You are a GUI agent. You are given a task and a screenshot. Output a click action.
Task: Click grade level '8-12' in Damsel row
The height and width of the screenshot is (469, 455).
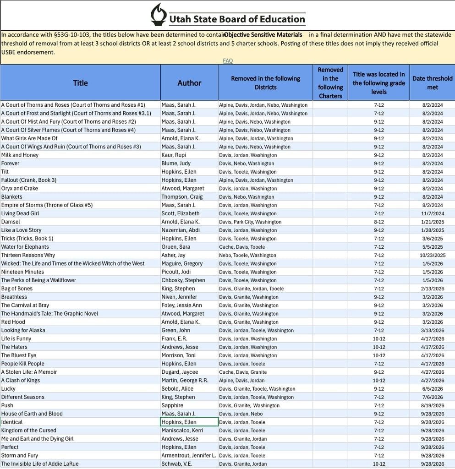pos(379,222)
